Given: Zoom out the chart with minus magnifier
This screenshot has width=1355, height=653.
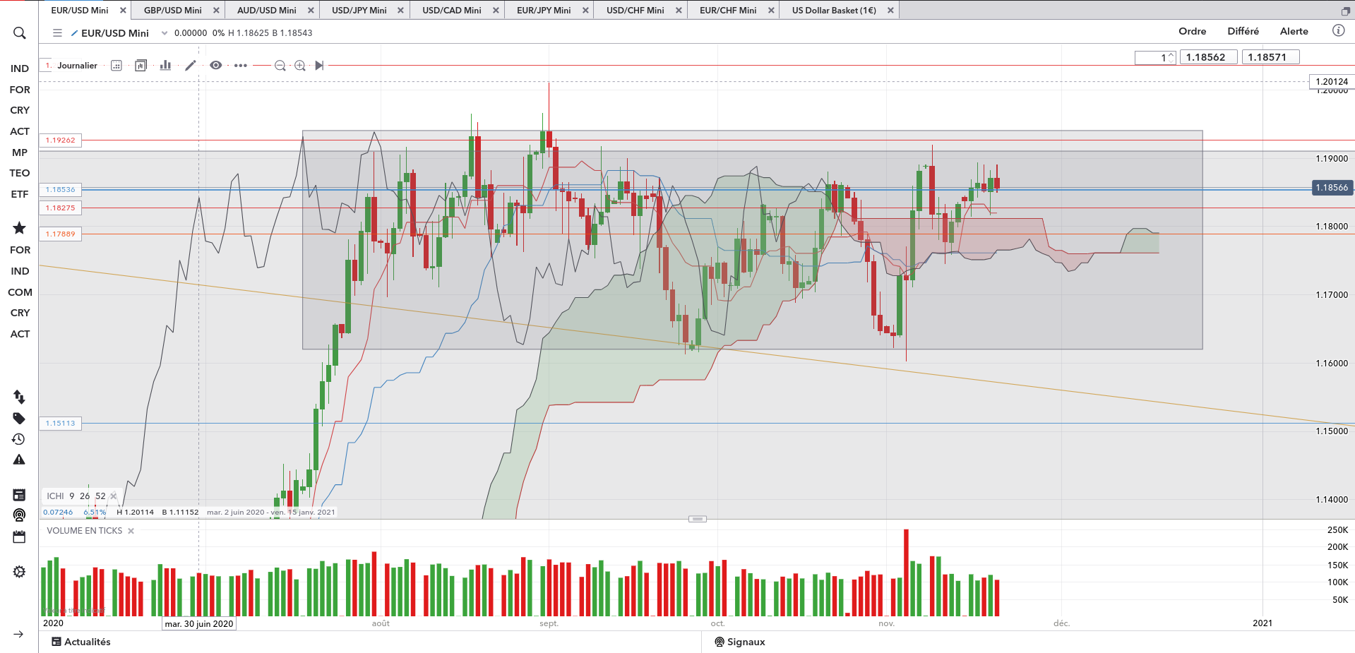Looking at the screenshot, I should pos(280,66).
